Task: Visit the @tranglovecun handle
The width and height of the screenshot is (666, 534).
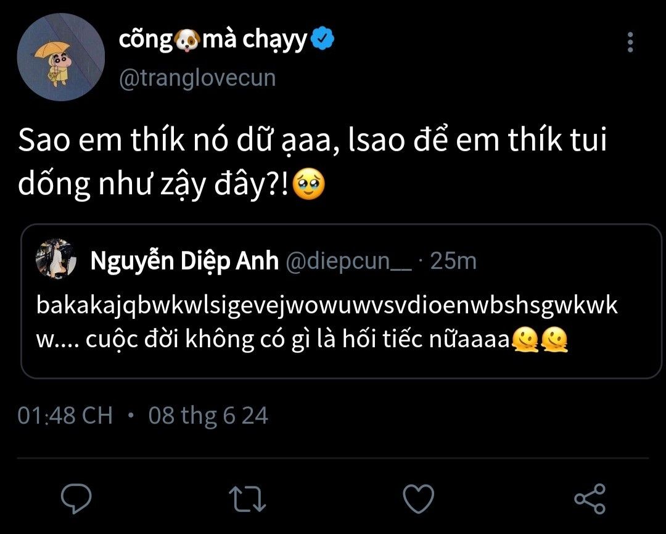Action: pyautogui.click(x=197, y=78)
